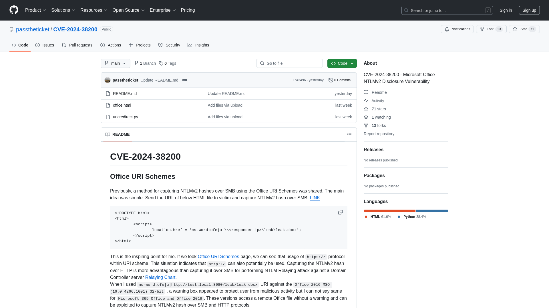This screenshot has width=549, height=308.
Task: Click passtheticket avatar in commit bar
Action: [x=108, y=80]
